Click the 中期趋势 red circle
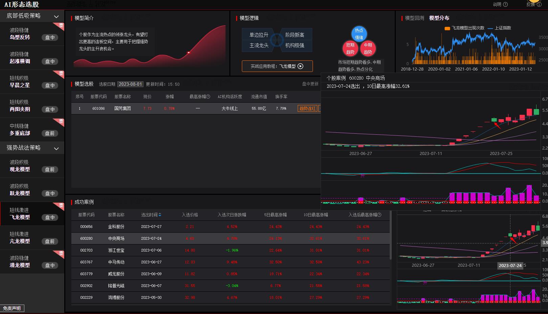Image resolution: width=548 pixels, height=314 pixels. pos(368,49)
